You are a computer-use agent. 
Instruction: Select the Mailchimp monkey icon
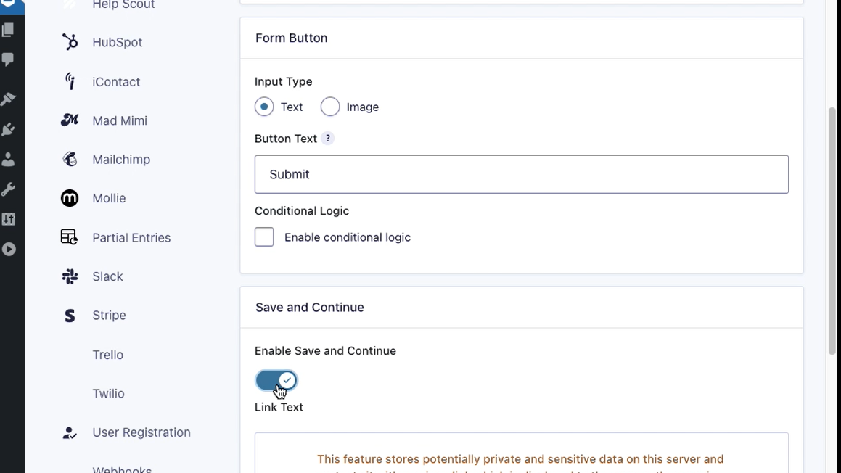click(70, 160)
